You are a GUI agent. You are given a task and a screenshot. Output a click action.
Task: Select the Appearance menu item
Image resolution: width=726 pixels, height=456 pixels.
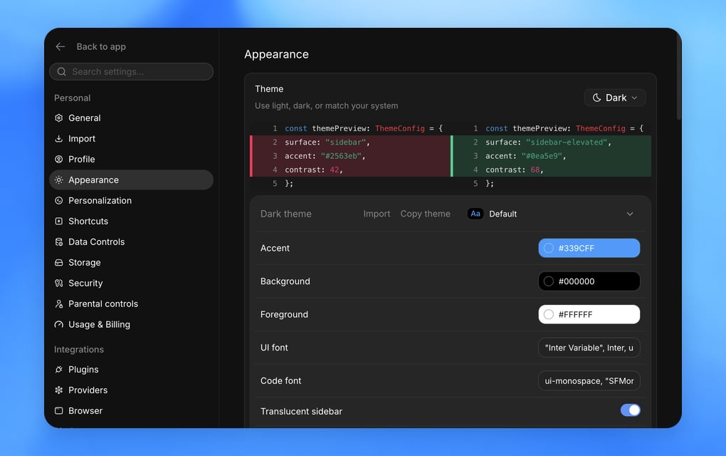click(131, 180)
